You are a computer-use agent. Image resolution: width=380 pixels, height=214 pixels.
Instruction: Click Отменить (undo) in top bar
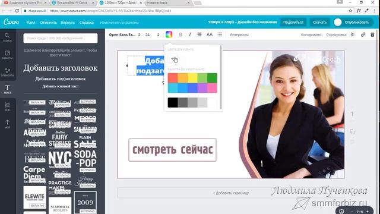click(x=49, y=23)
